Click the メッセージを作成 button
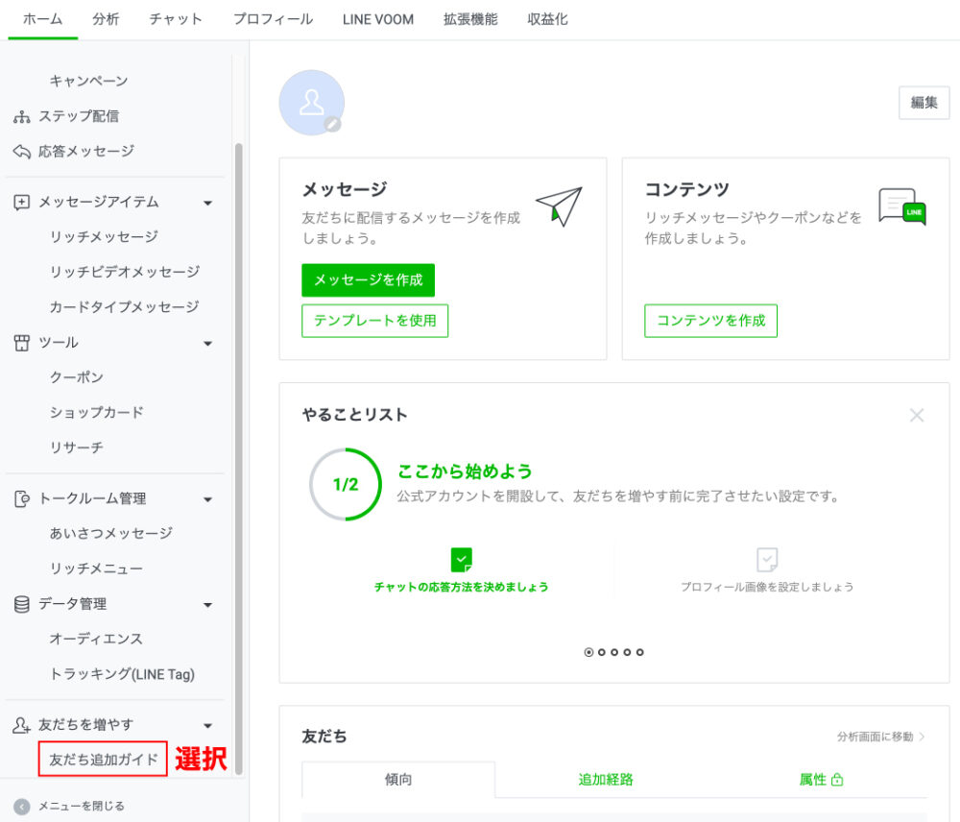Screen dimensions: 960x822 click(x=368, y=279)
